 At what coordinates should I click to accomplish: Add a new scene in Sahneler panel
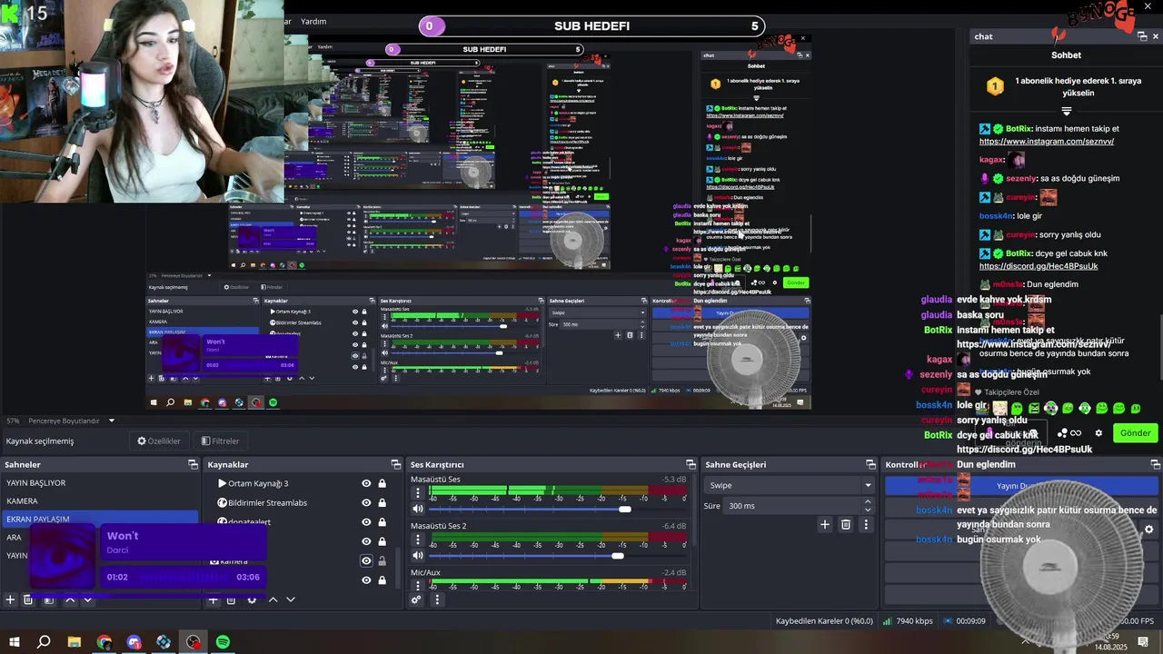pos(10,599)
